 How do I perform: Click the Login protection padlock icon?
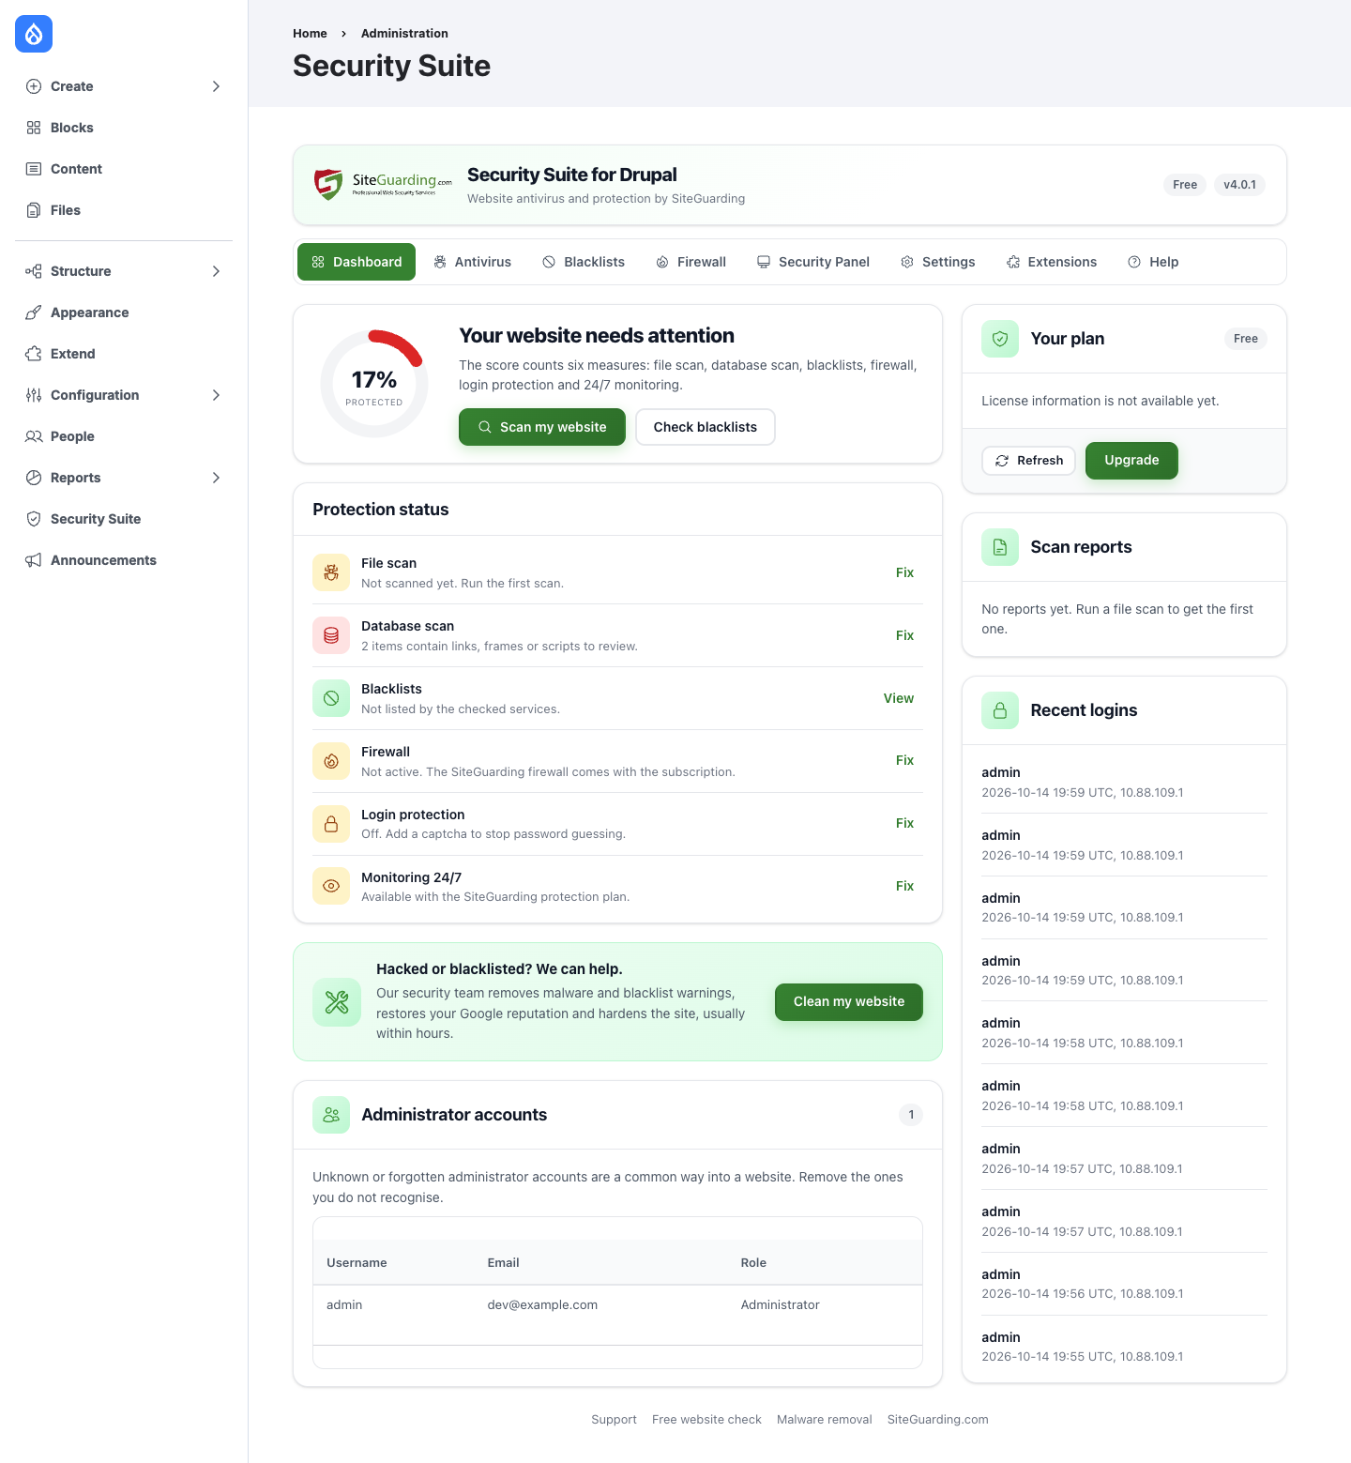[x=331, y=824]
